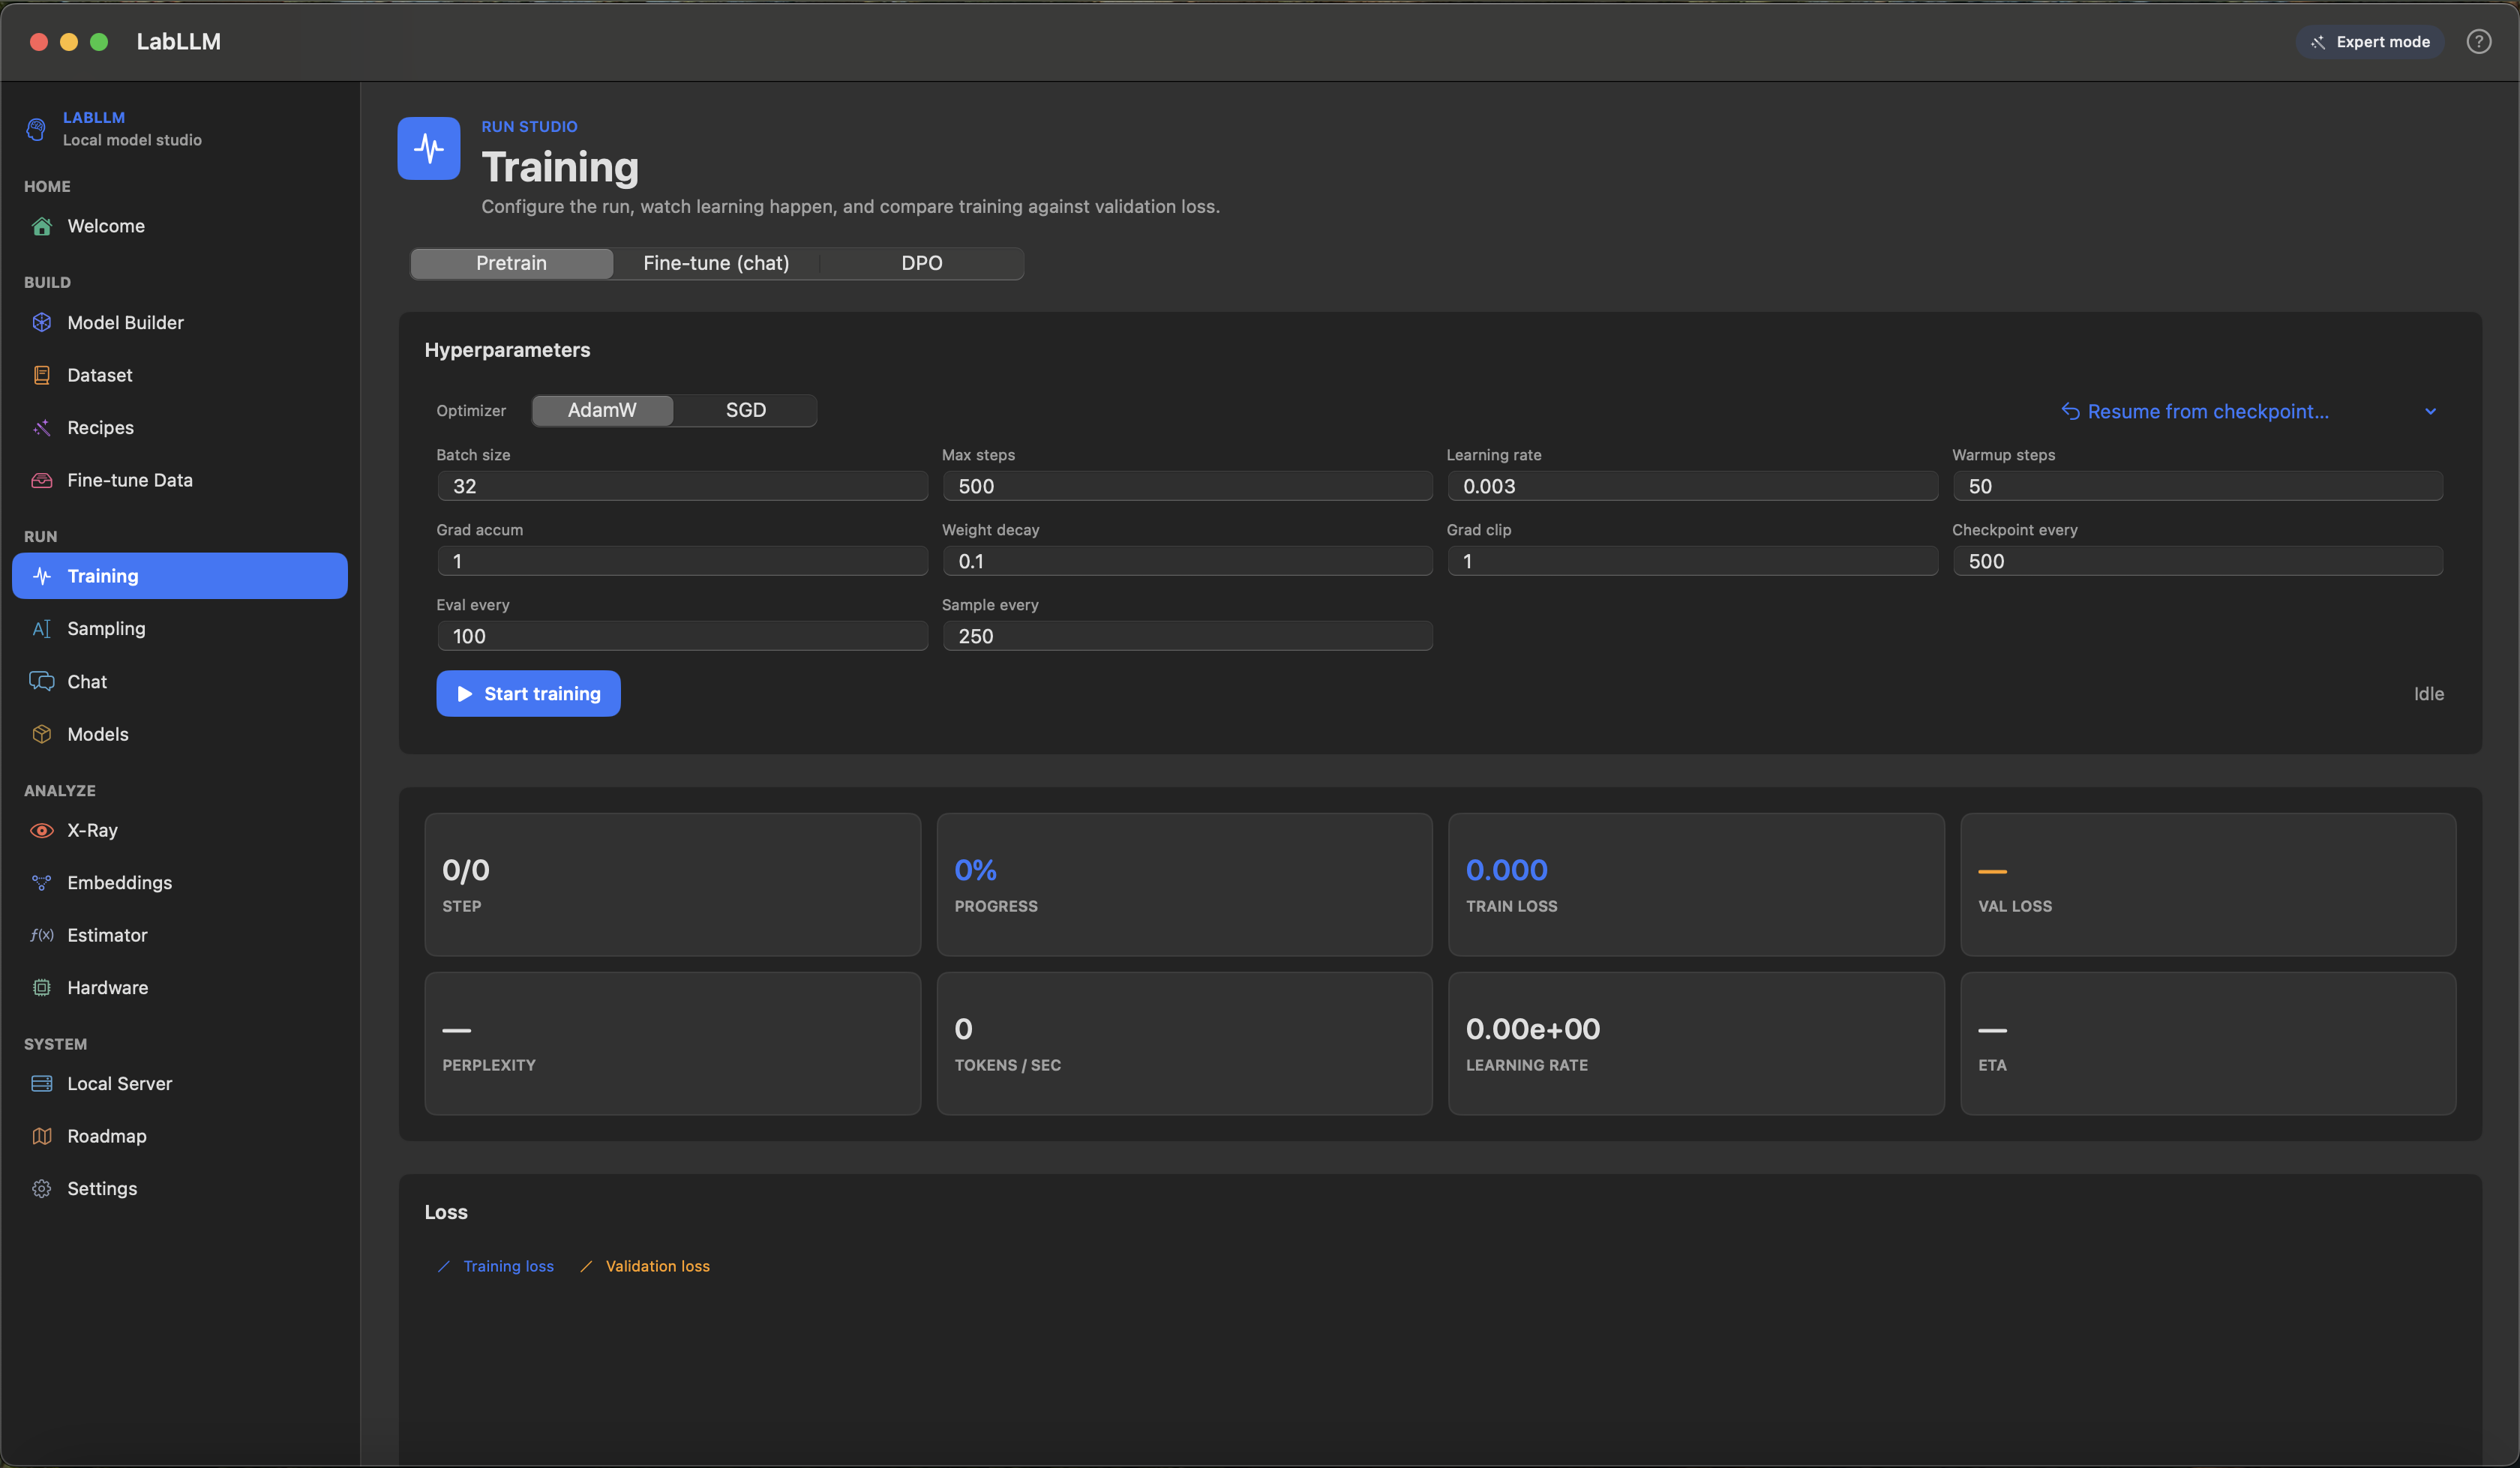Viewport: 2520px width, 1468px height.
Task: Click the "Hyperparameters" section heading
Action: click(507, 350)
